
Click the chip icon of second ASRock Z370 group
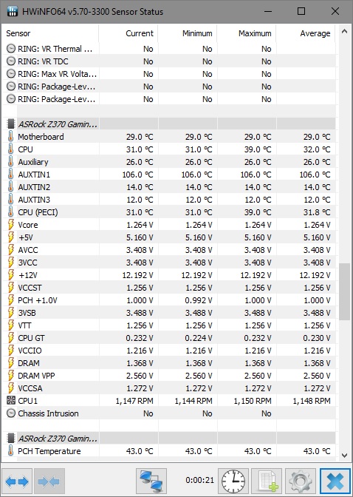(x=11, y=439)
